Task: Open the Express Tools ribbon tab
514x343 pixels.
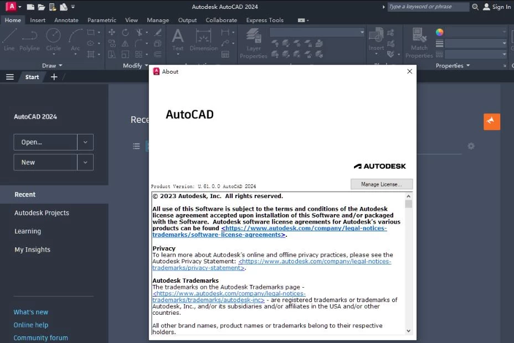Action: (265, 20)
